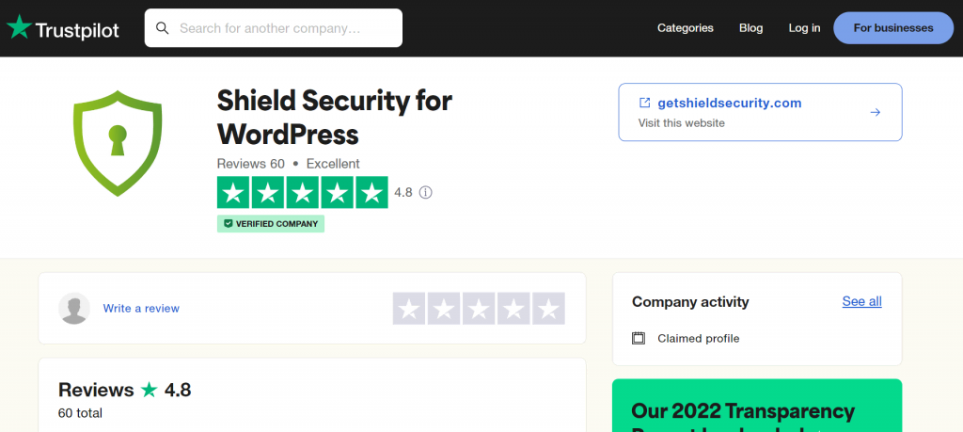Select the third empty review star
Viewport: 963px width, 432px height.
(x=479, y=309)
